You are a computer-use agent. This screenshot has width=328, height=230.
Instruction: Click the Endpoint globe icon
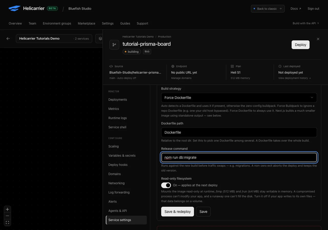[173, 66]
